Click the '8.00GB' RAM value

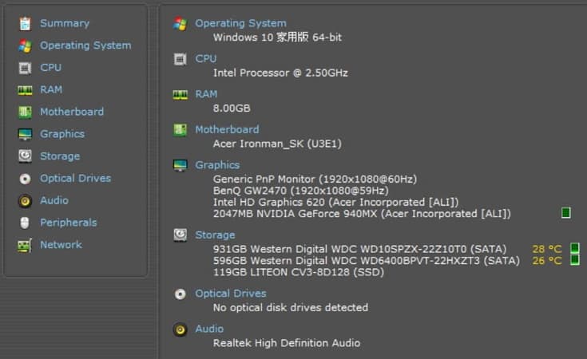click(x=232, y=108)
